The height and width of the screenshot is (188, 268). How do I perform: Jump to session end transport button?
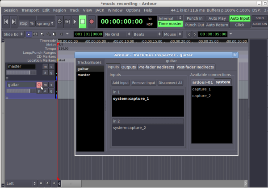tap(14, 22)
